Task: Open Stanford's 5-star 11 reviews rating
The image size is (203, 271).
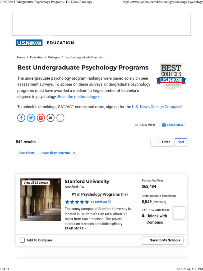Action: [x=86, y=202]
